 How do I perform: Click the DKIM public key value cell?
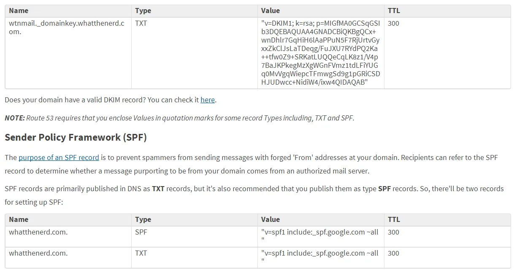point(320,53)
